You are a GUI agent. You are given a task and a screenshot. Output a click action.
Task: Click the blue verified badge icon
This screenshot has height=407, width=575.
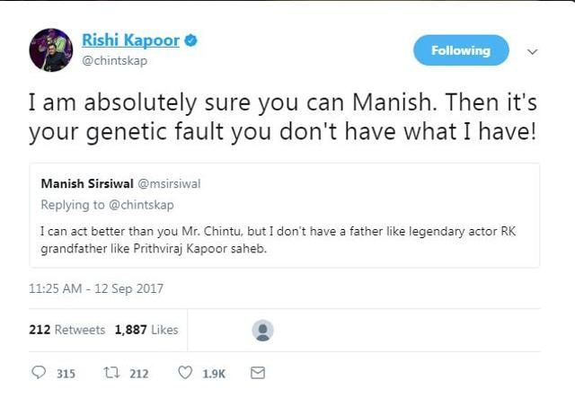(x=190, y=40)
